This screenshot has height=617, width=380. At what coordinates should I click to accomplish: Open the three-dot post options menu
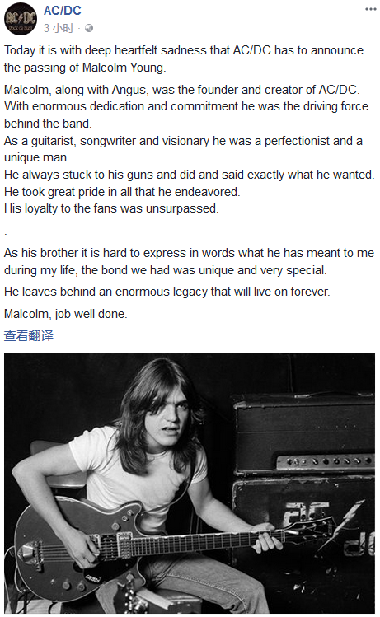371,9
